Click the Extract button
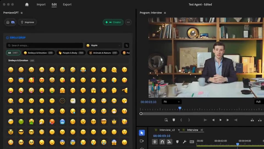This screenshot has width=264, height=149. pyautogui.click(x=260, y=120)
